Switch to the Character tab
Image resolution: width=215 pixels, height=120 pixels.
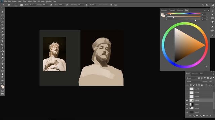pyautogui.click(x=164, y=10)
